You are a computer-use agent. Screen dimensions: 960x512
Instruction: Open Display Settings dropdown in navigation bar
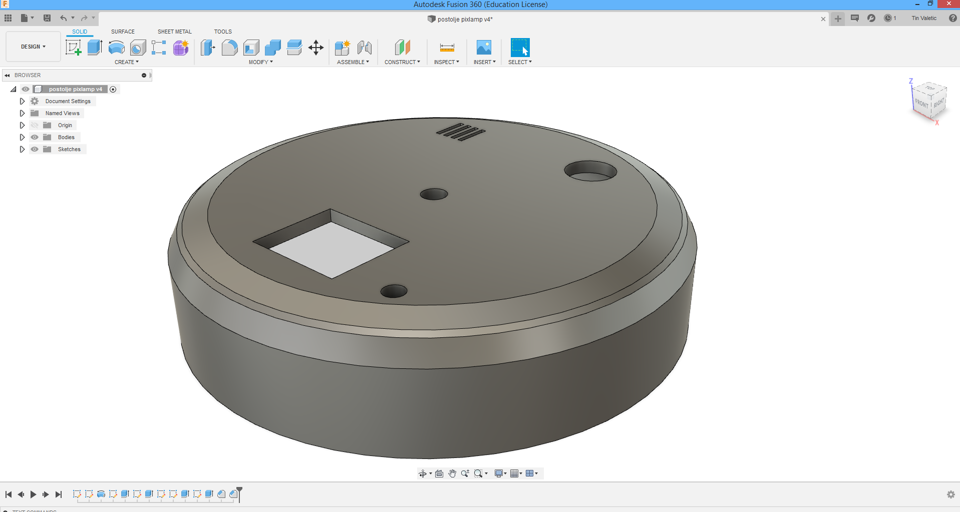coord(501,473)
